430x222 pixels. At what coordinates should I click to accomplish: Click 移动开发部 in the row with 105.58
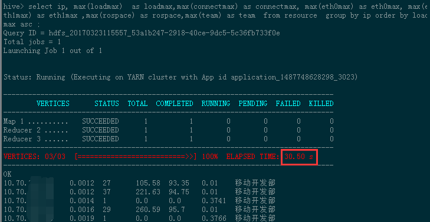click(x=255, y=183)
